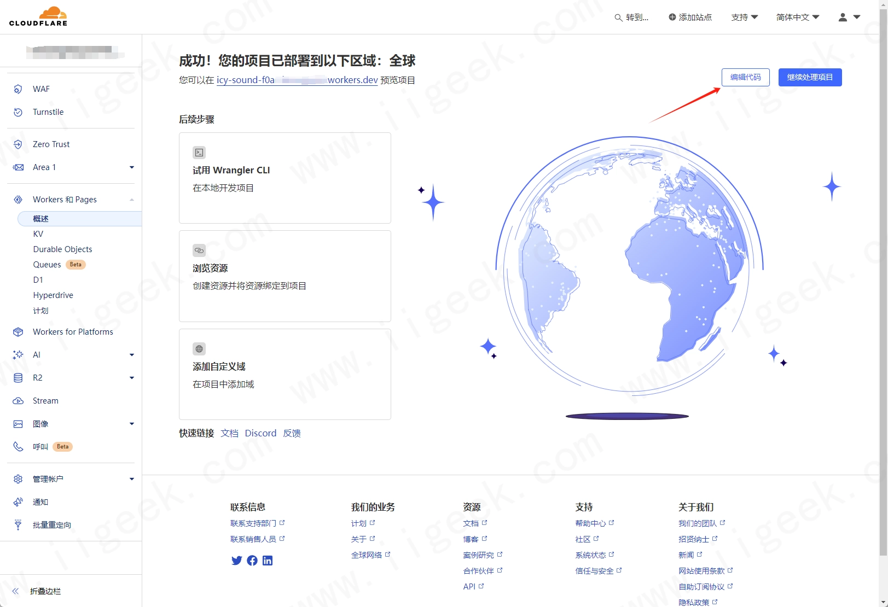Viewport: 888px width, 607px height.
Task: Open Queues Beta menu item
Action: pos(59,265)
